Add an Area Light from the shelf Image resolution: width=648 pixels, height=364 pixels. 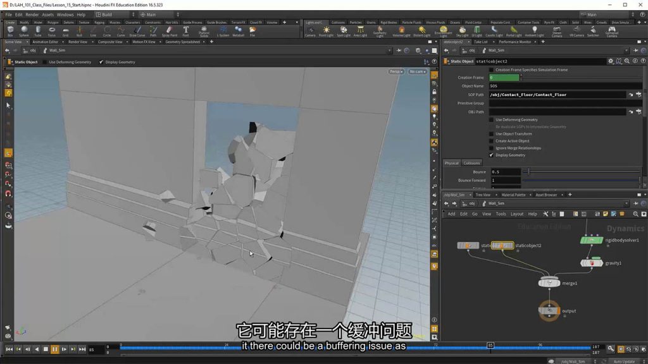tap(360, 32)
